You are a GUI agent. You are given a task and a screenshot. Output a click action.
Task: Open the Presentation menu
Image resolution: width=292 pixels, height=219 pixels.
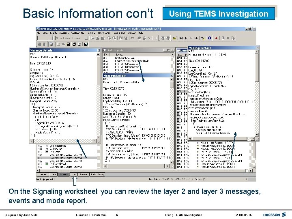click(x=105, y=33)
